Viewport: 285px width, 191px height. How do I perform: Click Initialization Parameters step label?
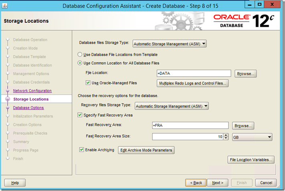(x=33, y=116)
